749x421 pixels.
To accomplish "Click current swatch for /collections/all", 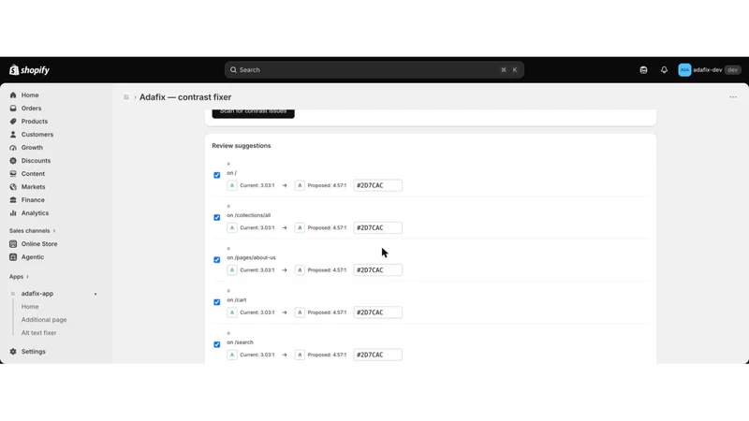I will pos(232,228).
